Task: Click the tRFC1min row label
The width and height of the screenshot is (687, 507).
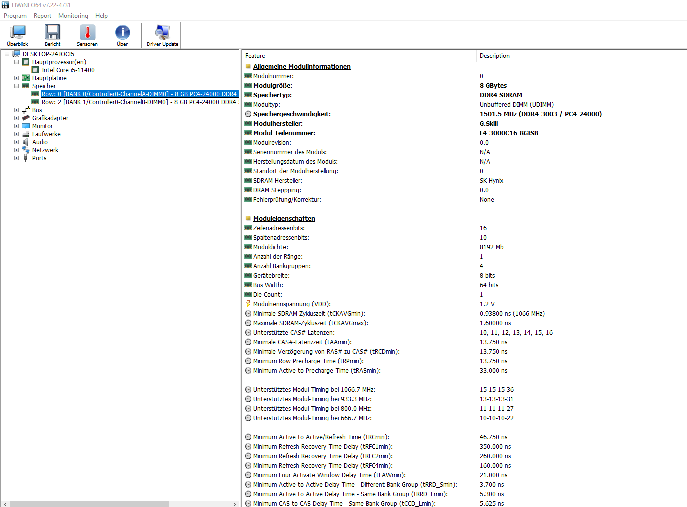Action: 323,446
